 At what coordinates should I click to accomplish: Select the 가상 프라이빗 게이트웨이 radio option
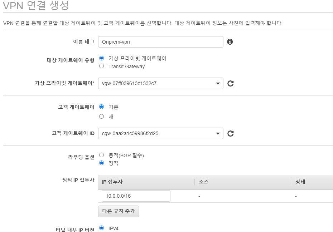[x=102, y=58]
